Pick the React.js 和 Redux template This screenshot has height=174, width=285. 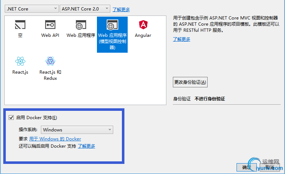tap(50, 68)
